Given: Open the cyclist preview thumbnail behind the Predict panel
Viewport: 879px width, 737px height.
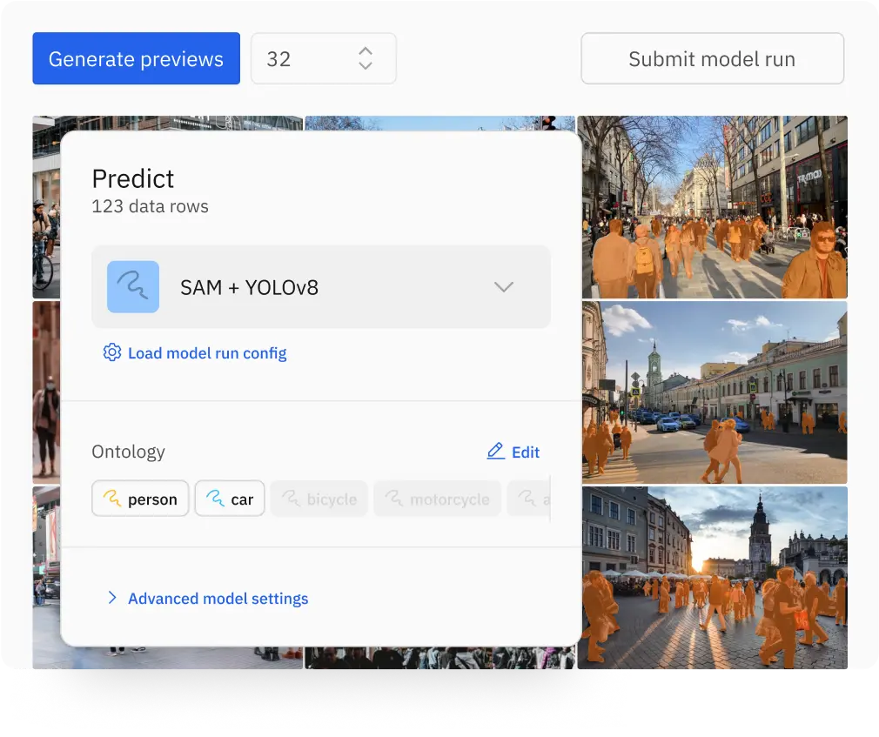Looking at the screenshot, I should (46, 207).
